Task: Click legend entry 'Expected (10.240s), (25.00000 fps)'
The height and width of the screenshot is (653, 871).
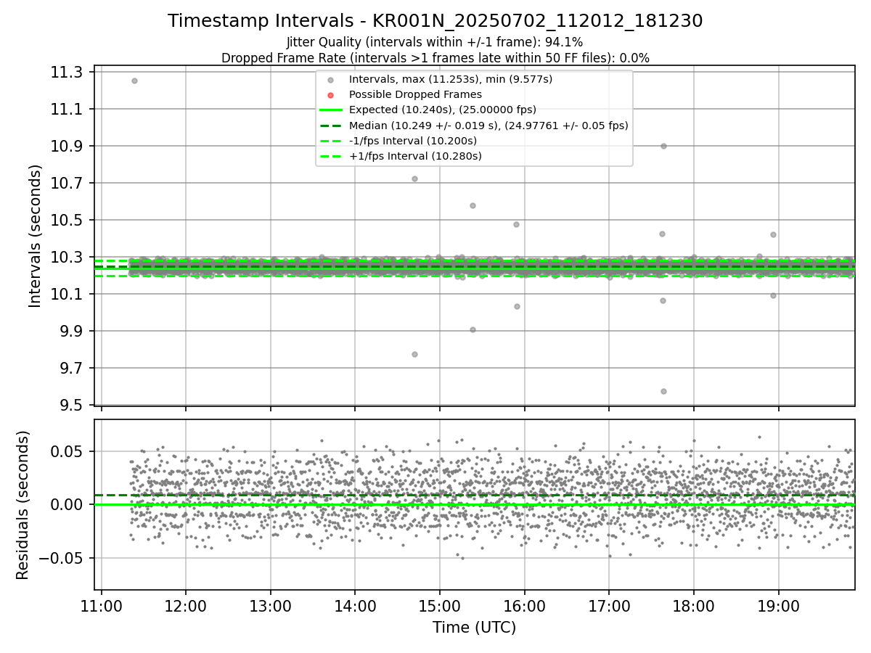Action: pyautogui.click(x=442, y=110)
